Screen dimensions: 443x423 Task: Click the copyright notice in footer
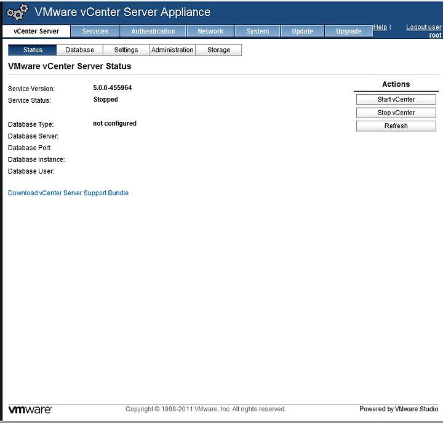point(206,409)
